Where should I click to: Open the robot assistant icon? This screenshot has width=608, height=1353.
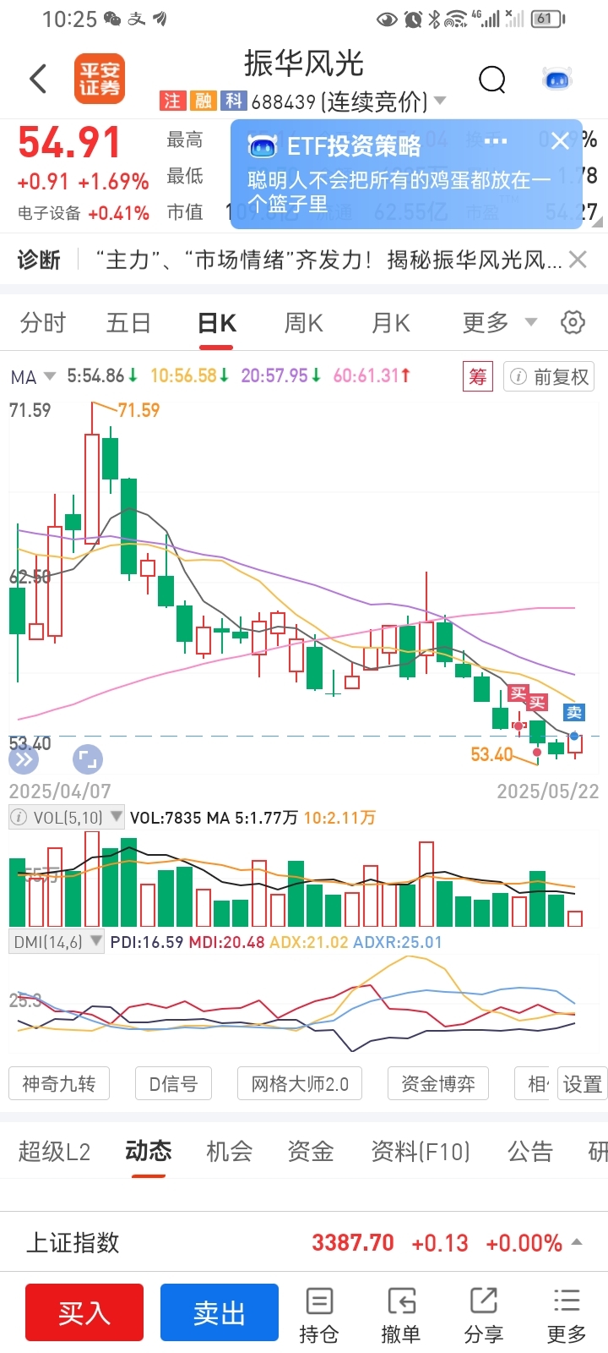[x=557, y=79]
